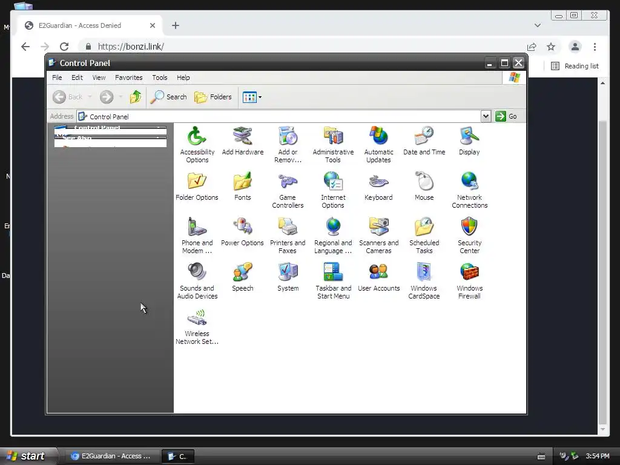This screenshot has width=620, height=465.
Task: Open Wireless Network Setup icon
Action: (x=197, y=326)
